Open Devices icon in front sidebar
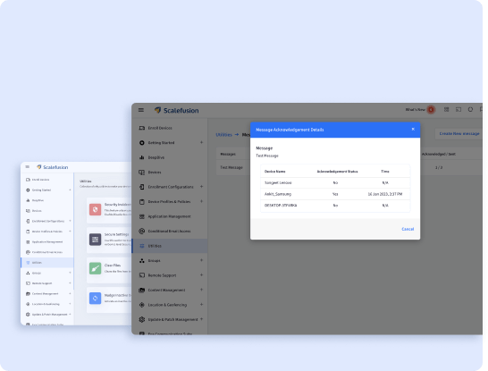This screenshot has width=488, height=371. point(142,173)
